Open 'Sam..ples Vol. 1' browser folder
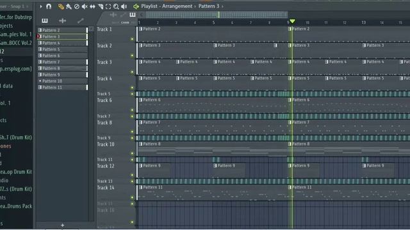410x230 pixels. pos(15,34)
